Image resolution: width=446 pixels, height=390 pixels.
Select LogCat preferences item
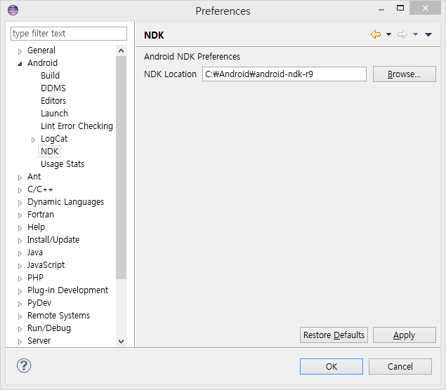[x=54, y=139]
